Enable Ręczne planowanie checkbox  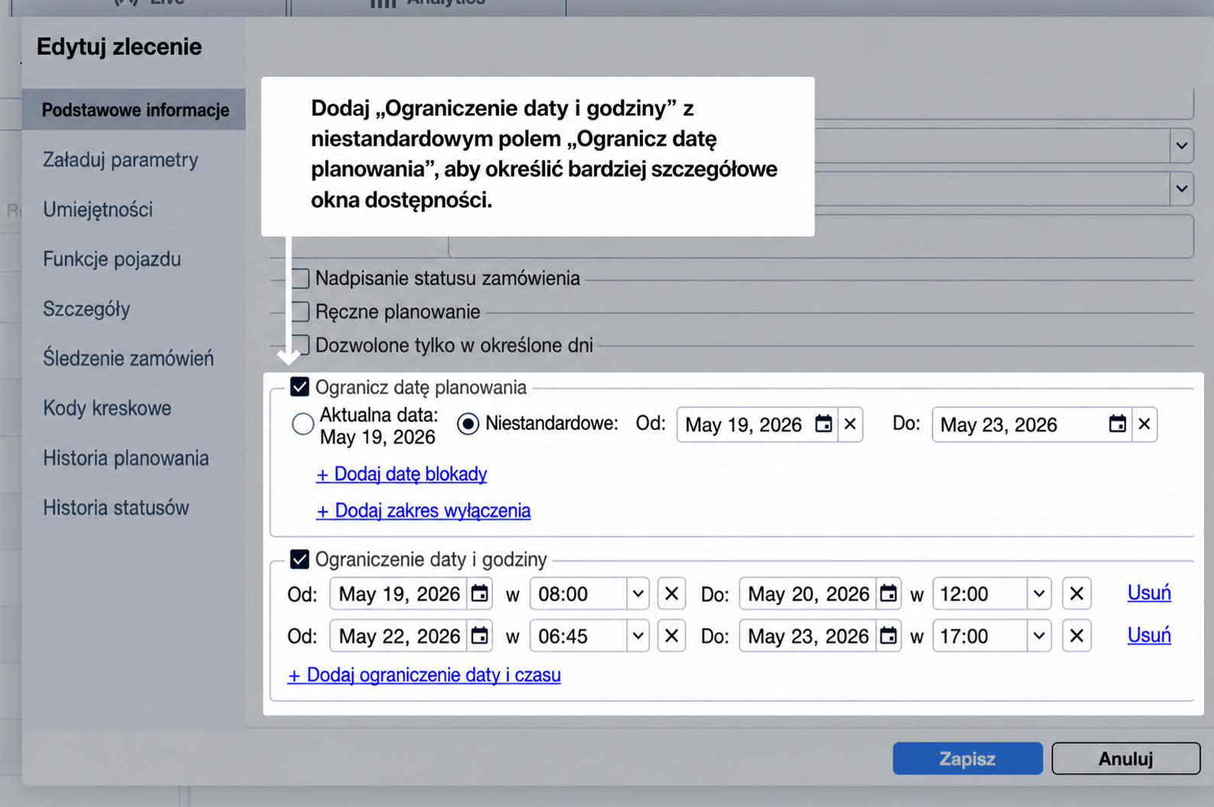pos(300,312)
